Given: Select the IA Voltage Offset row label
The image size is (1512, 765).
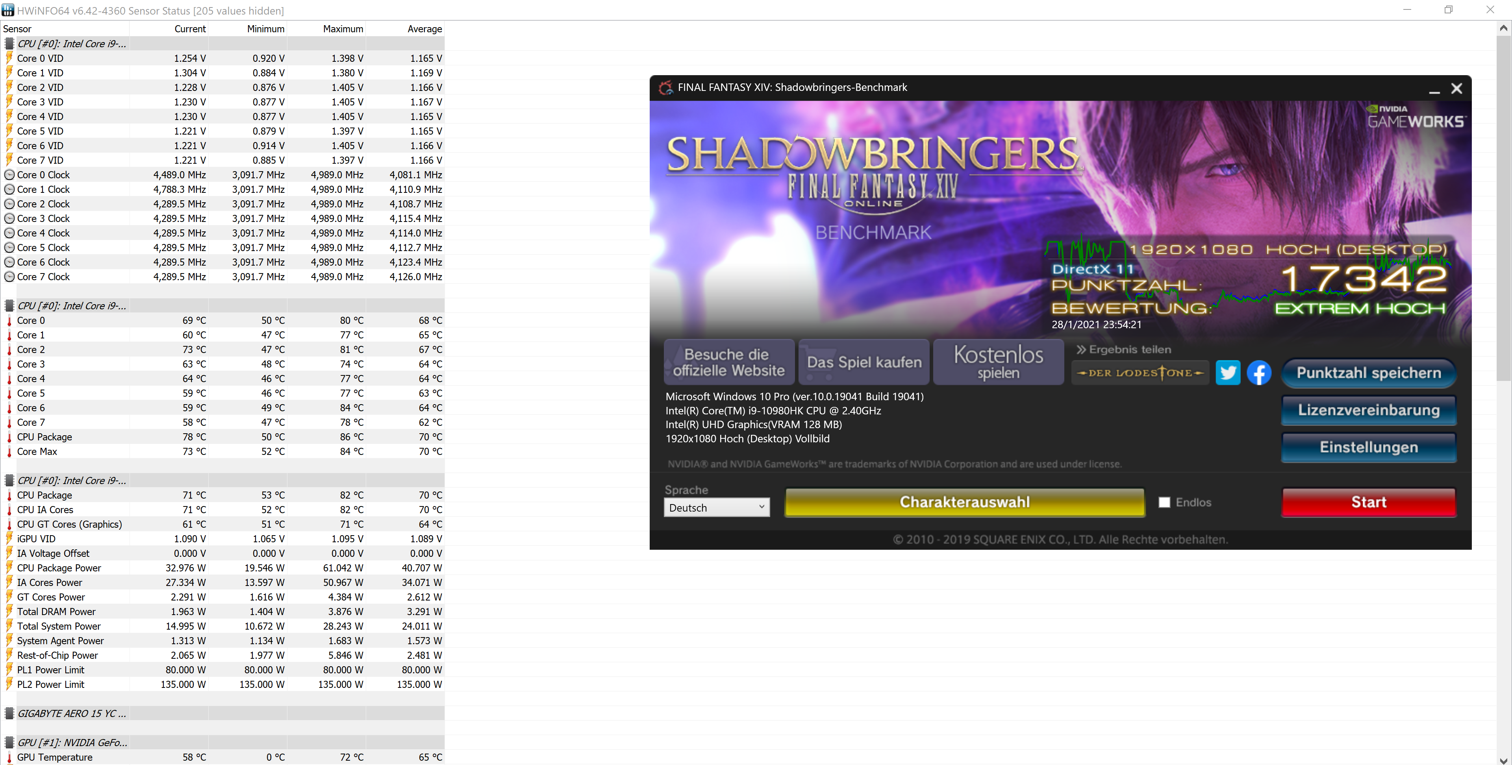Looking at the screenshot, I should (53, 553).
